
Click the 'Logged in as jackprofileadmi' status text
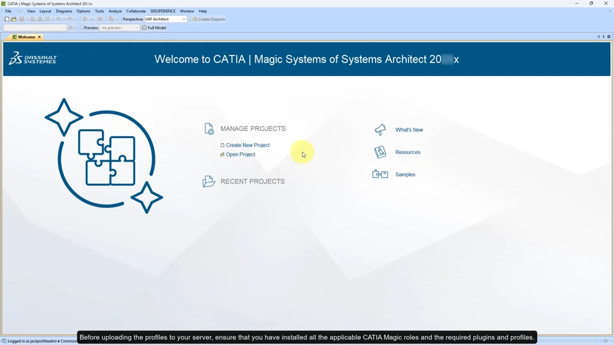[32, 341]
